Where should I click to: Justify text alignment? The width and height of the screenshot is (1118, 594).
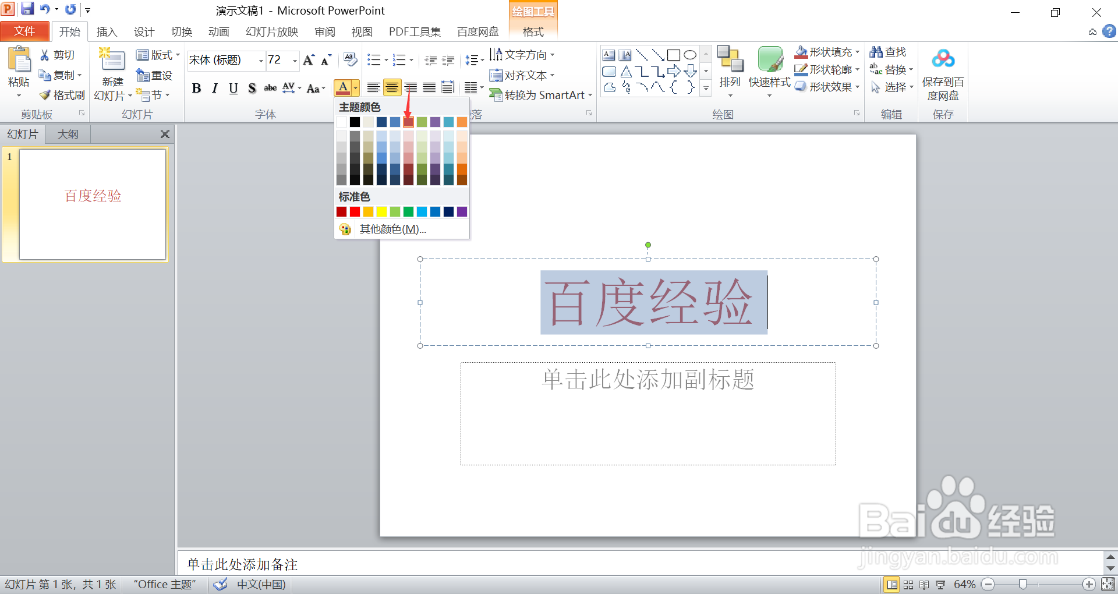(429, 88)
